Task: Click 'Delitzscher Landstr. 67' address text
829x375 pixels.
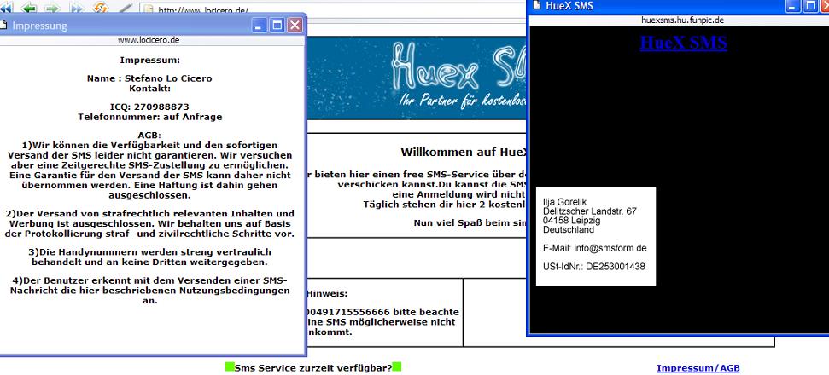Action: (589, 211)
